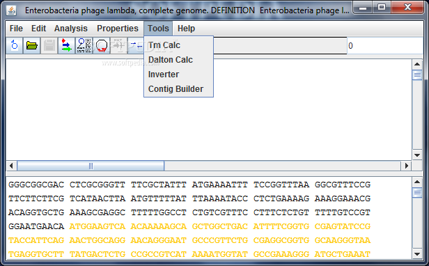
Task: Click highlighted sequence block GCTGGCTGAC
Action: 220,226
